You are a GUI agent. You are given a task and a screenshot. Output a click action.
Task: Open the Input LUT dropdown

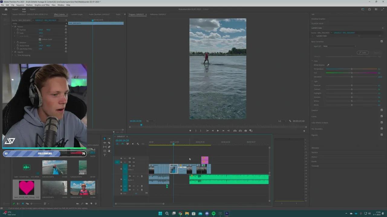pyautogui.click(x=339, y=46)
